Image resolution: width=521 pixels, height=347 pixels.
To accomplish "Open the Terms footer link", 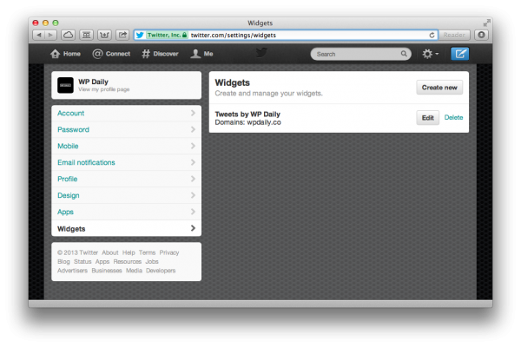I will coord(148,252).
